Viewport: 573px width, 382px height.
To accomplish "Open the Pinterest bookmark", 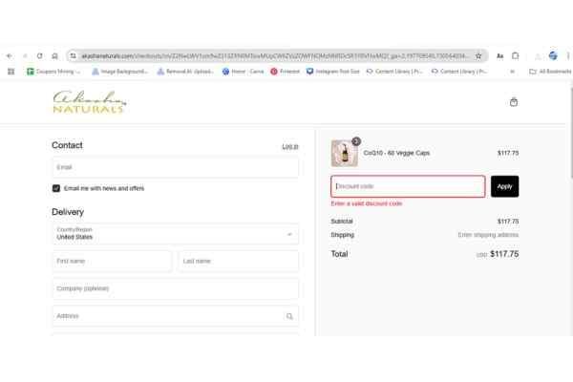I will (x=286, y=71).
